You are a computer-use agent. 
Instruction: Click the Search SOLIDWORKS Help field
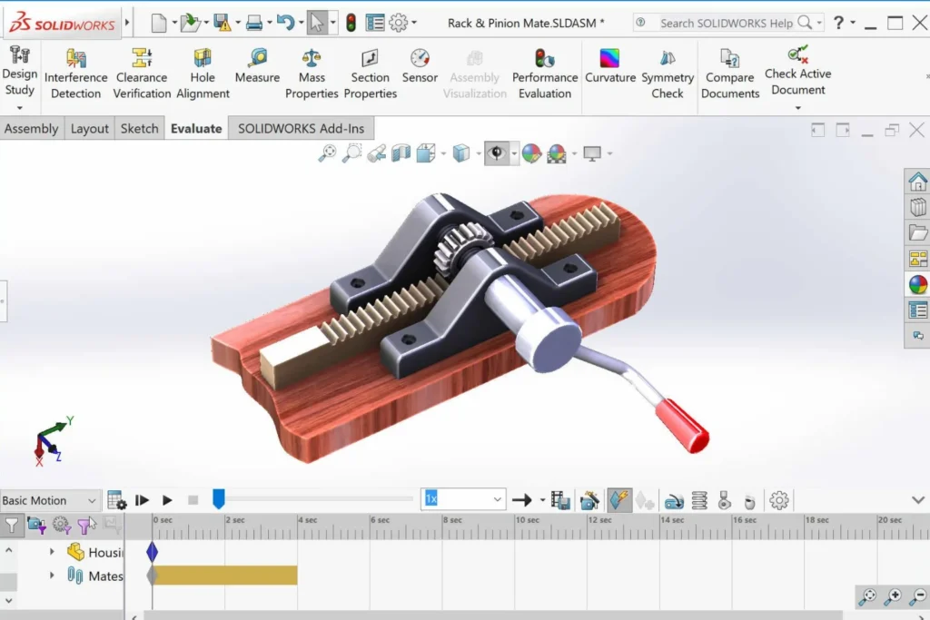click(x=728, y=23)
